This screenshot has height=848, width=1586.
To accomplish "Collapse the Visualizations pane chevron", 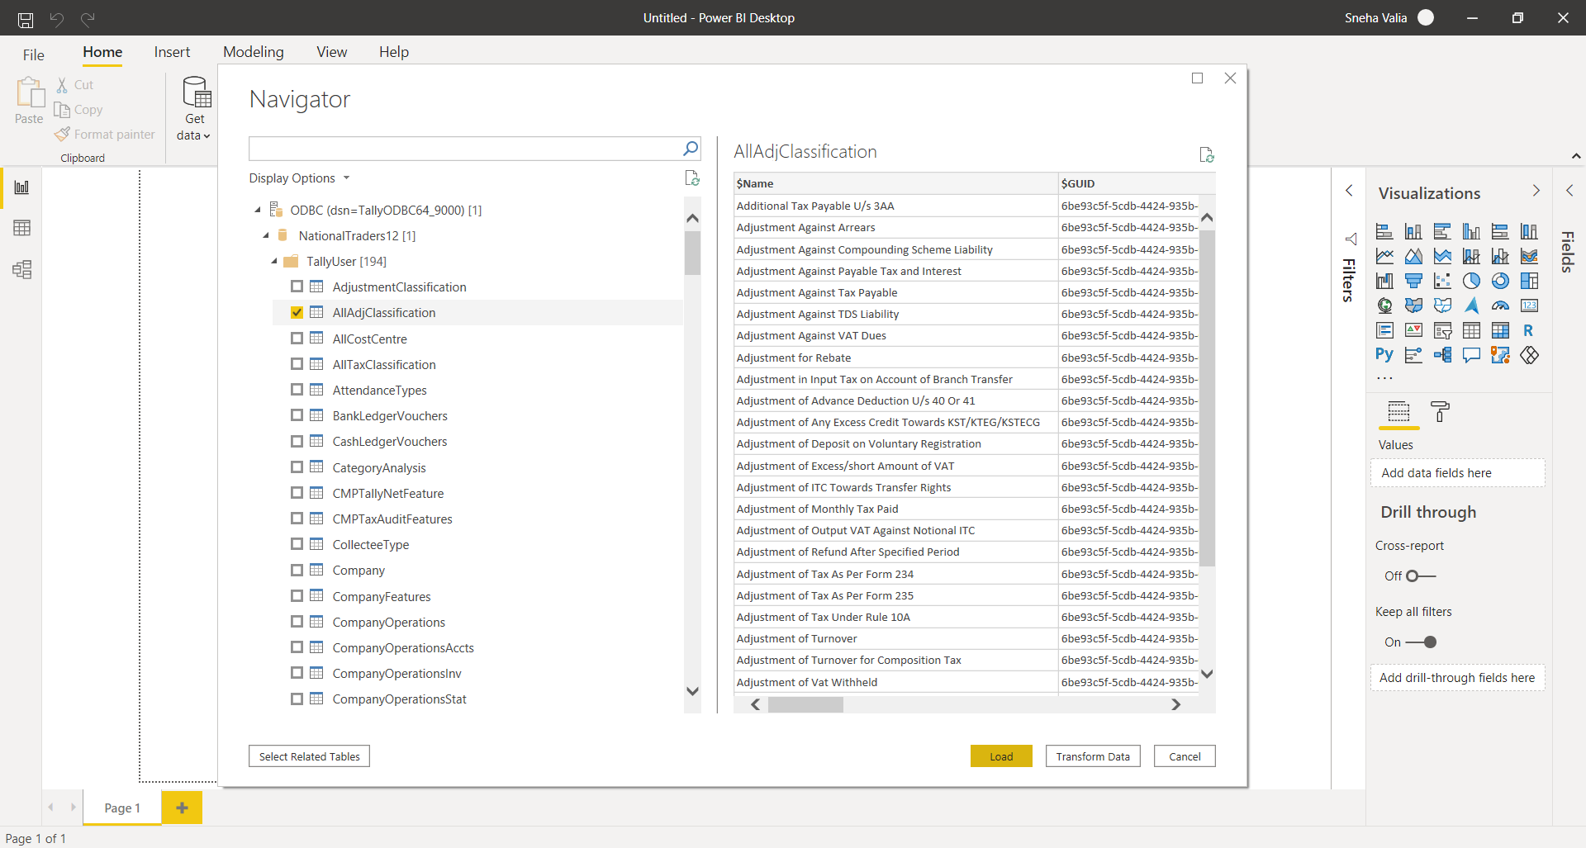I will point(1536,191).
